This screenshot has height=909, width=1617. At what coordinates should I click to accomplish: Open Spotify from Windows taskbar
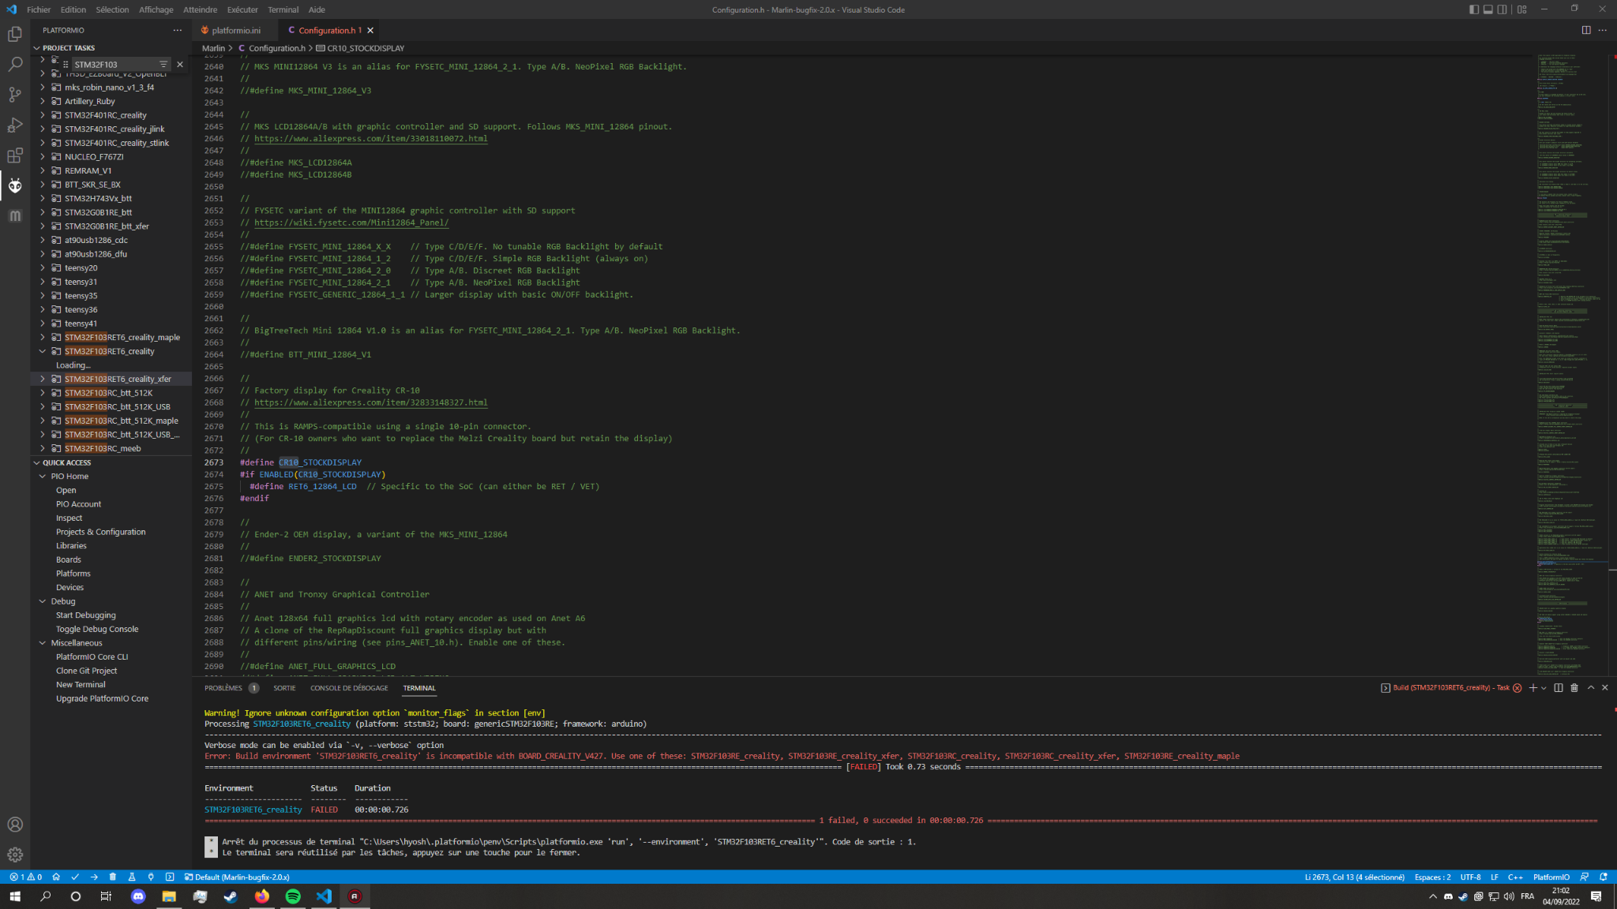click(293, 896)
